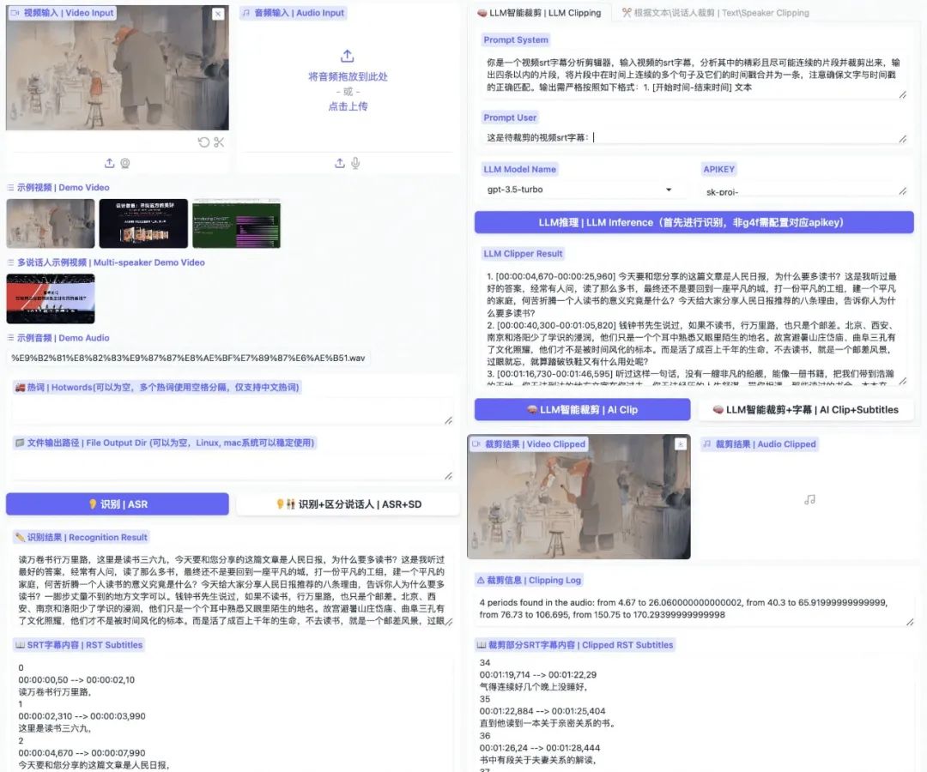Viewport: 927px width, 772px height.
Task: Click the undo/reset icon in video player
Action: (203, 142)
